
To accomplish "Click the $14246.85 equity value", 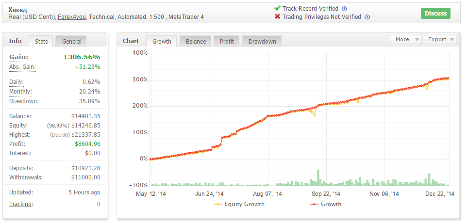I will 85,126.
